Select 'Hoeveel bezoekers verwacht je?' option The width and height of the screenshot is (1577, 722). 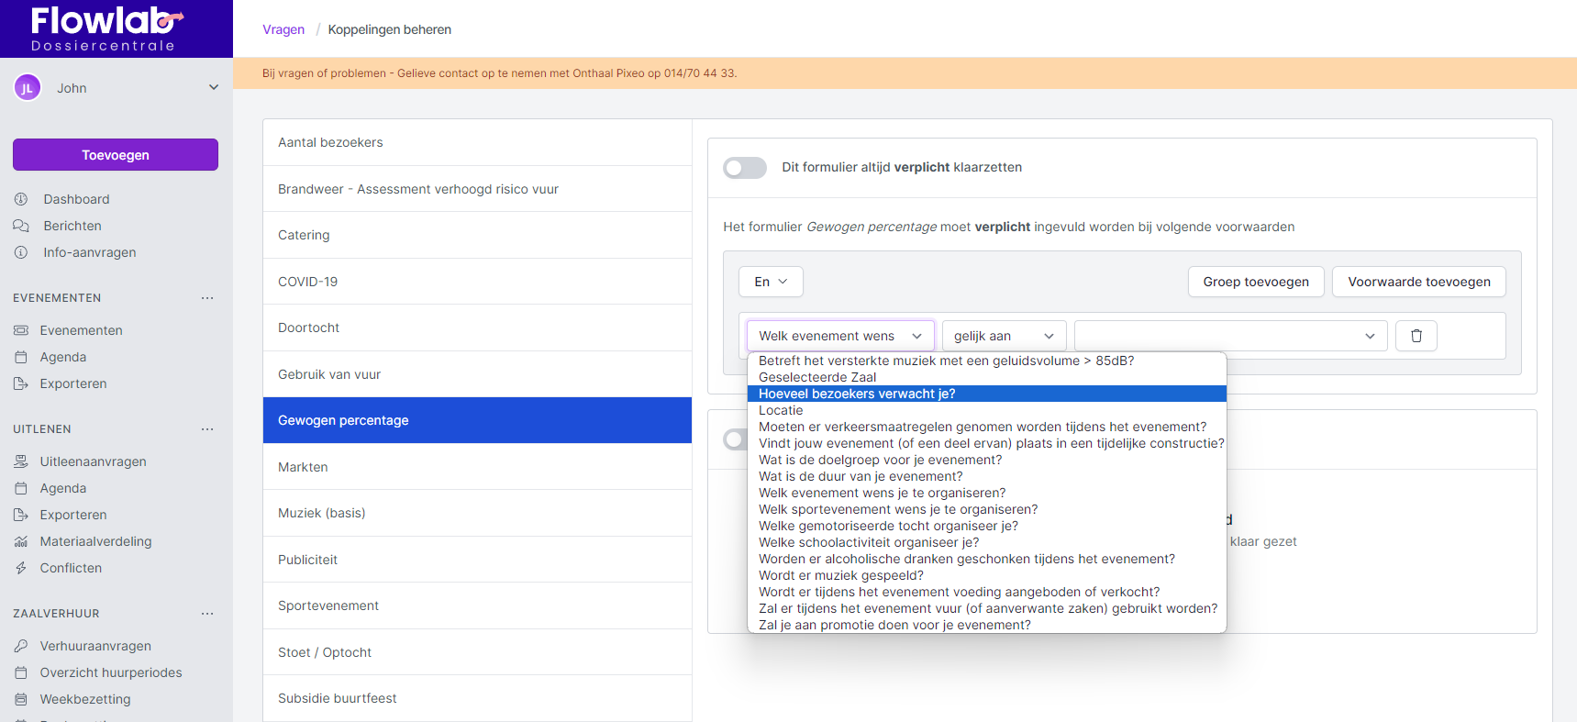pyautogui.click(x=857, y=394)
